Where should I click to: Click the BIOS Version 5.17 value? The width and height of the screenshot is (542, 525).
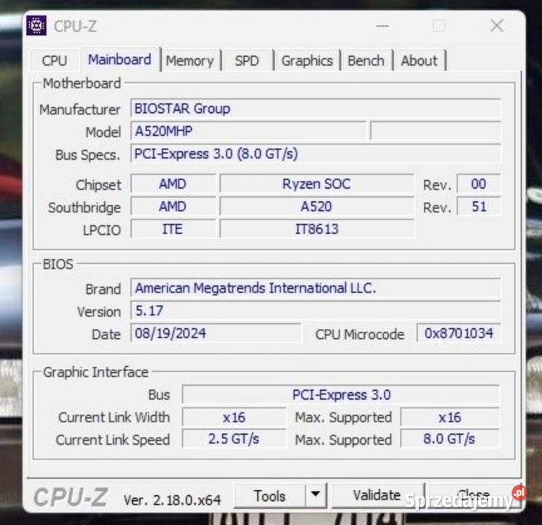coord(315,311)
